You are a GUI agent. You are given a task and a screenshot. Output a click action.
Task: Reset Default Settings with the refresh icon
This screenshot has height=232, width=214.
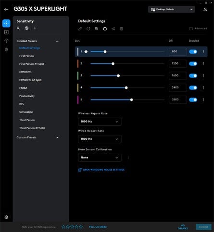(x=88, y=29)
